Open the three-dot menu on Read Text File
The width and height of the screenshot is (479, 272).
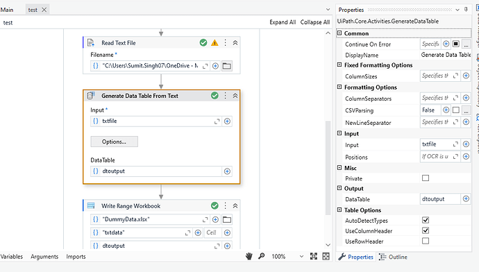(x=226, y=43)
